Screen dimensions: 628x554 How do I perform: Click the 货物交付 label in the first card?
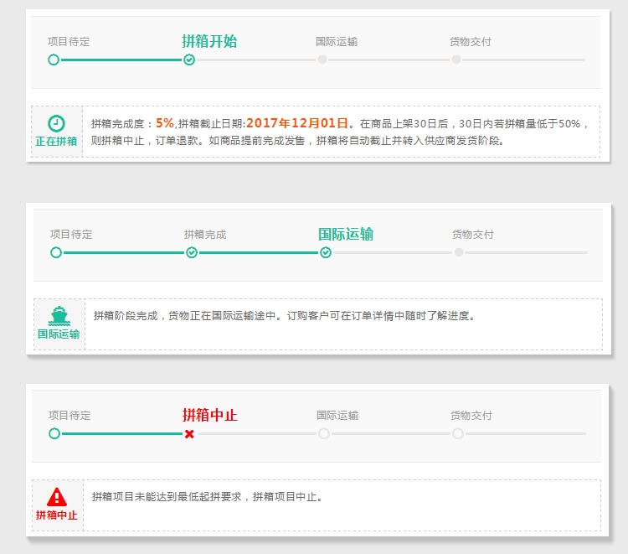tap(471, 42)
